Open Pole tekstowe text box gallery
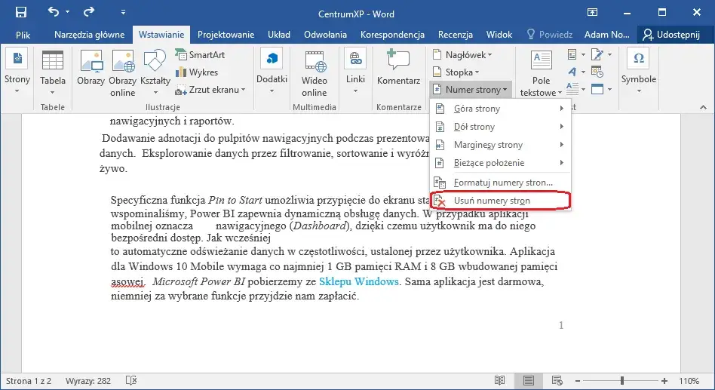 (541, 73)
